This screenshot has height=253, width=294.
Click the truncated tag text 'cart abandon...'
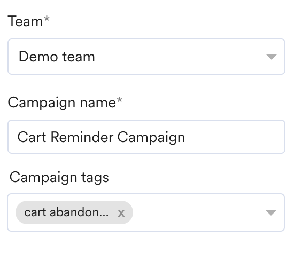pos(66,212)
